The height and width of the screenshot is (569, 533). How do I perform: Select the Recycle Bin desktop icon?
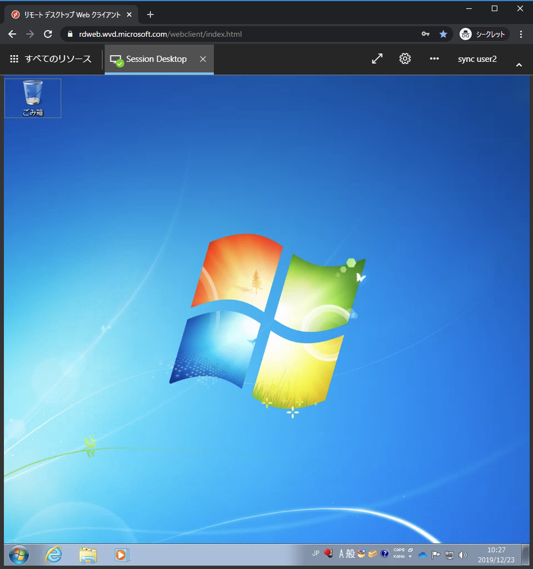click(33, 98)
